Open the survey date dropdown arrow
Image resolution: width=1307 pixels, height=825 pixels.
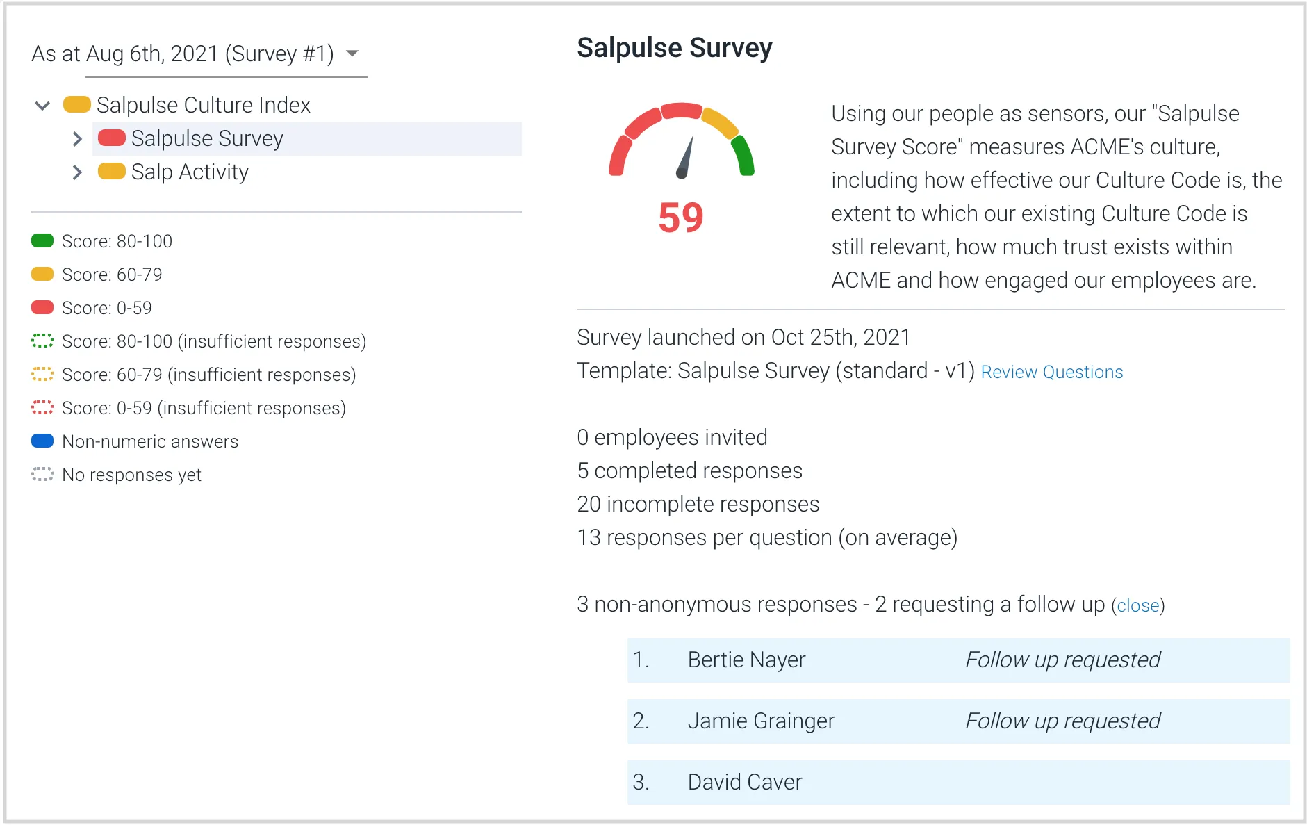352,54
